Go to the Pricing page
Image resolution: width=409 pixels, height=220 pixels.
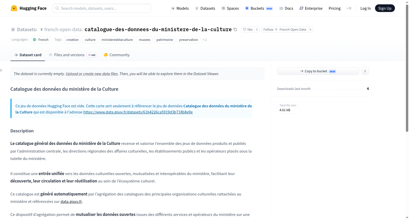335,8
